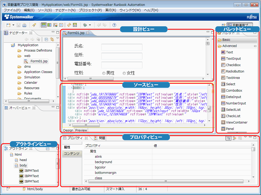261x195 pixels.
Task: Click the 住所 text input field
Action: (x=122, y=56)
